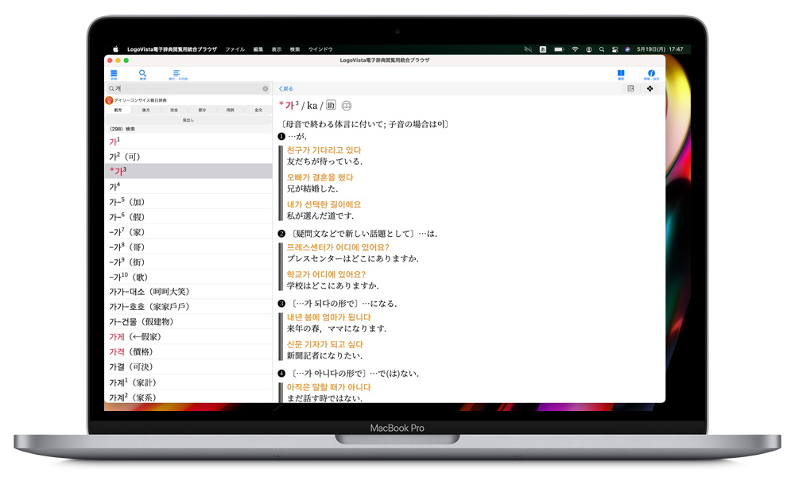Open the ファイル menu
Viewport: 795px width, 477px height.
(x=235, y=49)
